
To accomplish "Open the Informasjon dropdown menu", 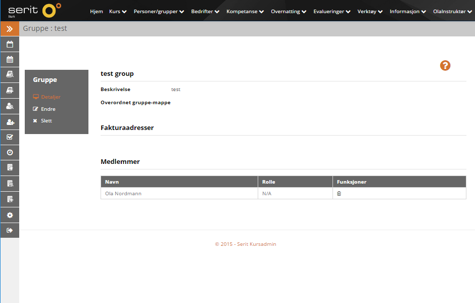I will (x=408, y=12).
